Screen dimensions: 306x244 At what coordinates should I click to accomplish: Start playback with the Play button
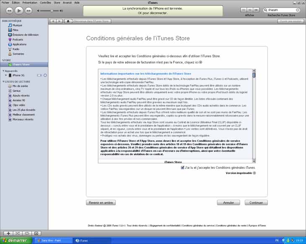coord(19,10)
